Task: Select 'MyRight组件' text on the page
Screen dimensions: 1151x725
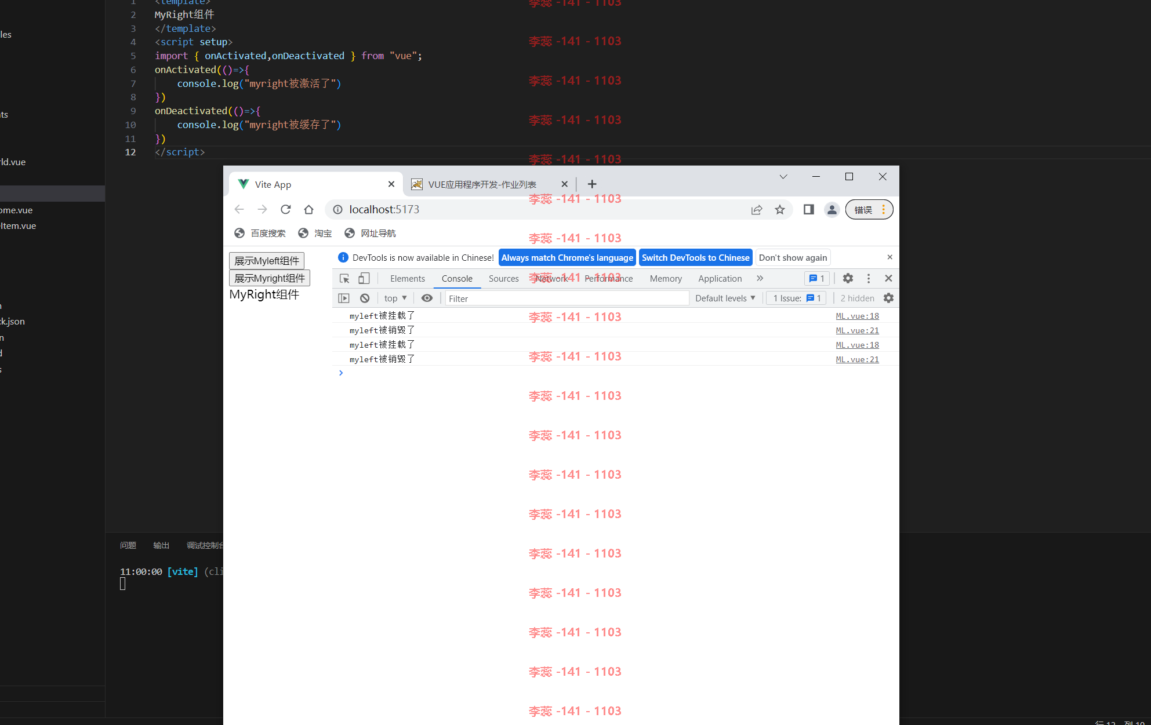Action: point(264,294)
